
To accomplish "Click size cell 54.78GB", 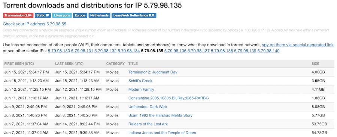I will (319, 133).
